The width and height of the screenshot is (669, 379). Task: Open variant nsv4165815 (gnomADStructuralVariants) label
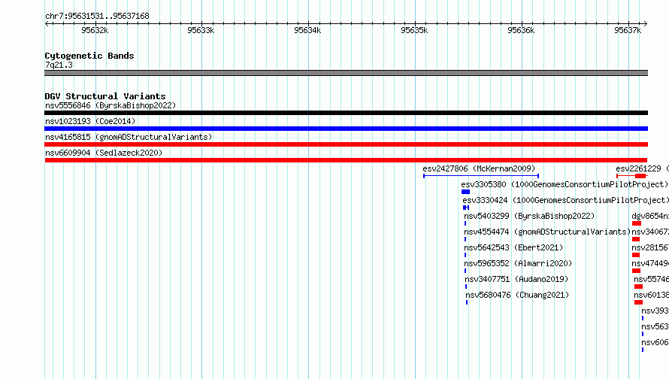pyautogui.click(x=129, y=137)
